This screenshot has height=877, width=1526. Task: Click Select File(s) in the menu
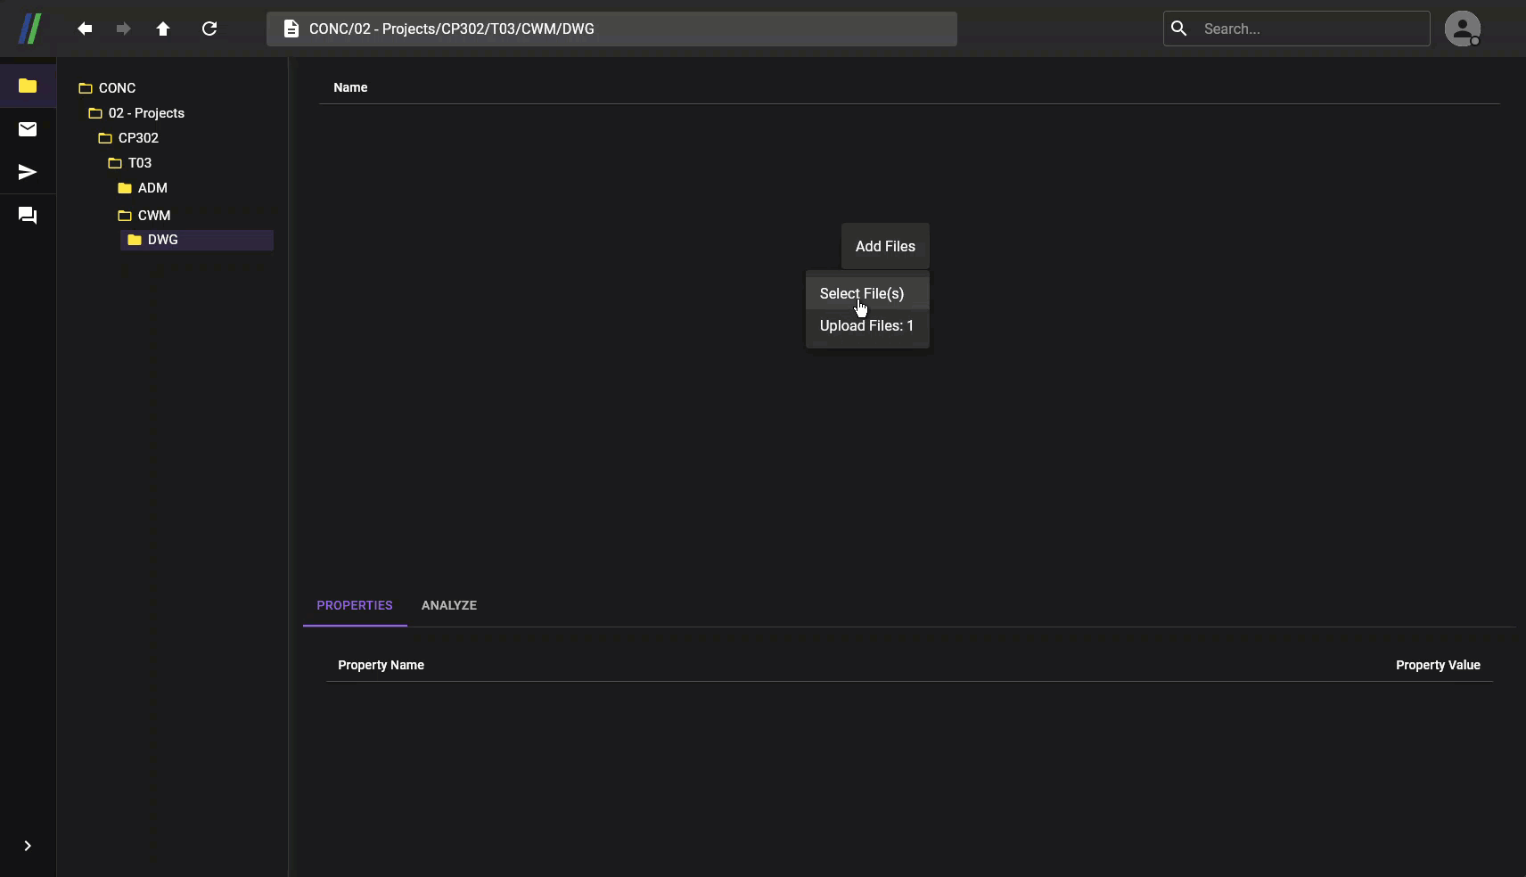point(861,293)
